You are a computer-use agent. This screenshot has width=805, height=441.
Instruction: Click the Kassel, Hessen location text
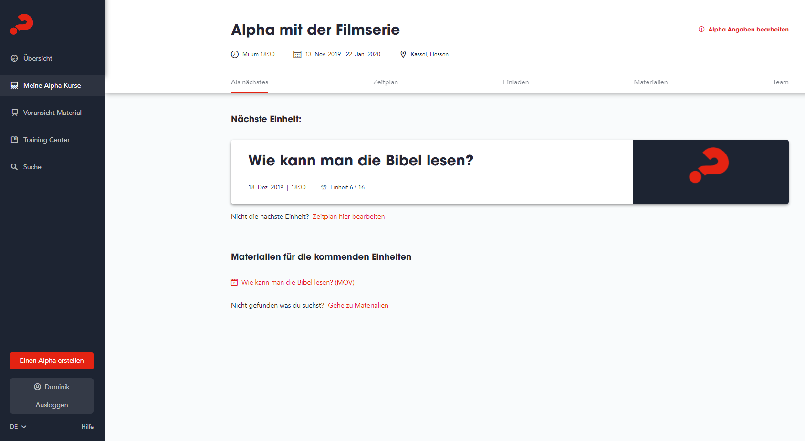pos(429,54)
